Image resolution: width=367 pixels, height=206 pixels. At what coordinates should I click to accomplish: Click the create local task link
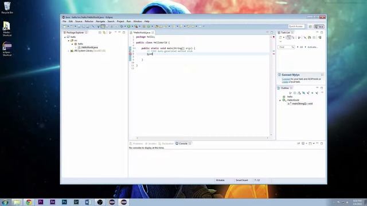click(285, 82)
